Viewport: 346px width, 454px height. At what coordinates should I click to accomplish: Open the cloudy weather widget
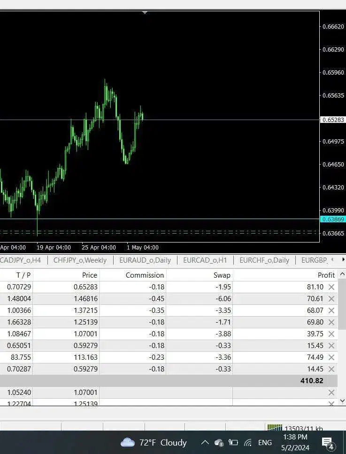click(x=154, y=442)
